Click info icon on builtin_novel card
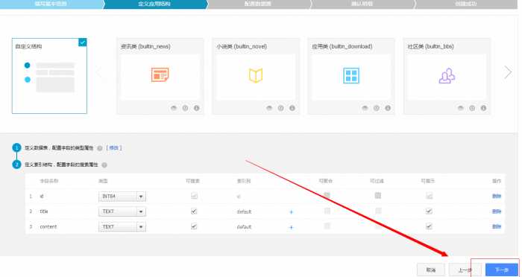The height and width of the screenshot is (277, 522). point(292,108)
